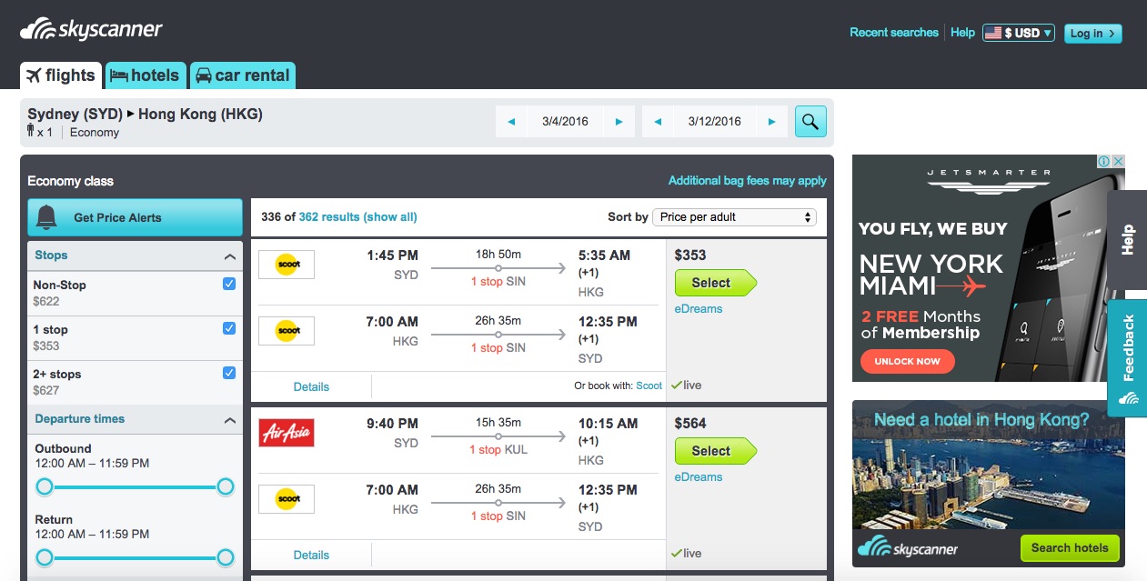Click the Skyscanner logo in header
The height and width of the screenshot is (581, 1147).
click(x=91, y=29)
